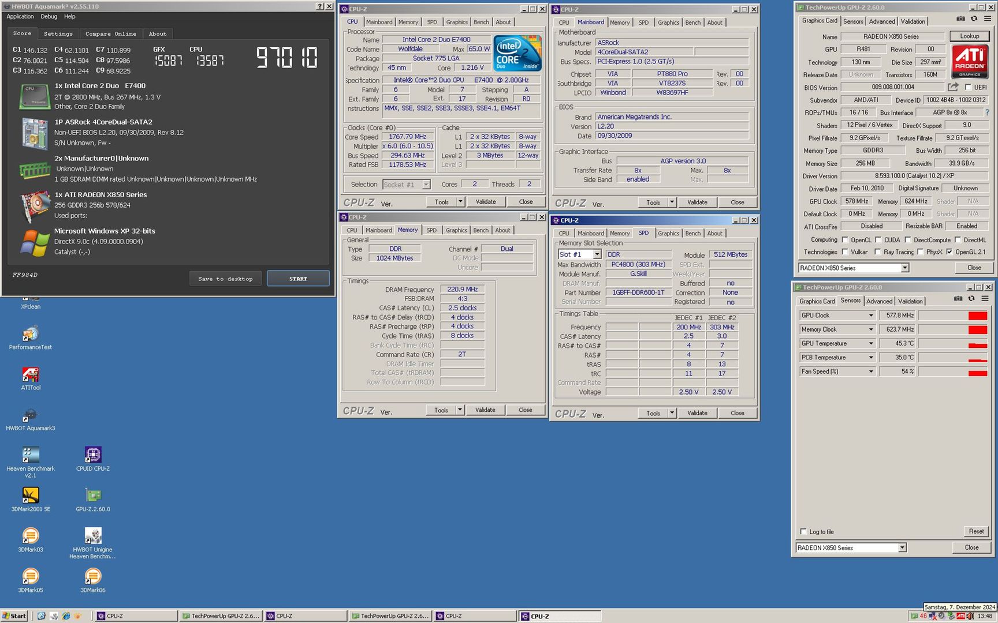Open the Compare Online tab in Aquamark
This screenshot has width=998, height=623.
tap(111, 33)
